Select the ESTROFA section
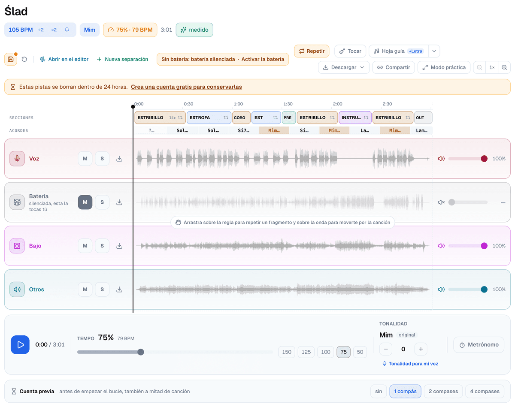Screen dimensions: 515x407 point(209,118)
